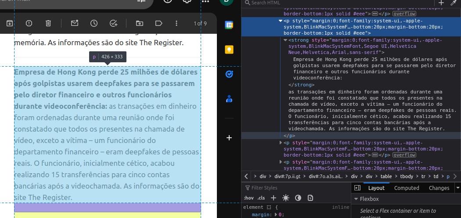
Task: Toggle the element rule's node highlighter icon
Action: (x=269, y=207)
